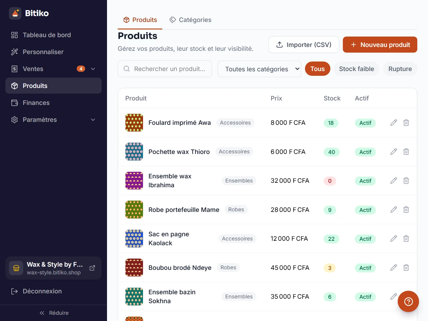
Task: Edit Ensemble bazin Sokhna with pencil icon
Action: coord(394,297)
